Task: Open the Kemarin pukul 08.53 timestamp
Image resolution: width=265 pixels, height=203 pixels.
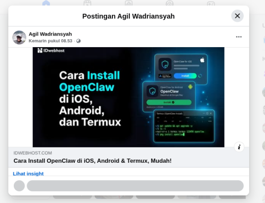Action: pyautogui.click(x=50, y=41)
